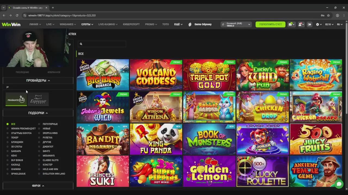Open the ЕЩЁ menu
Image resolution: width=348 pixels, height=195 pixels.
click(x=178, y=24)
